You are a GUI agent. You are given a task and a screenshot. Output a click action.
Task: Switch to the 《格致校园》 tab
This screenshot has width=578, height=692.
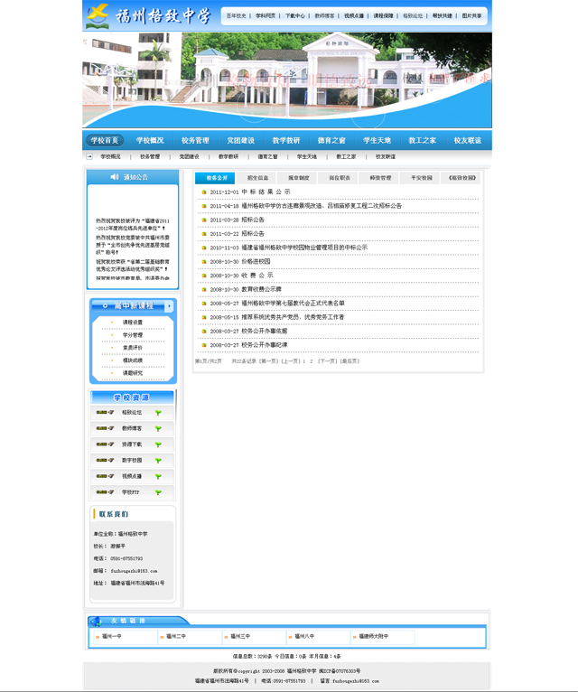coord(462,178)
